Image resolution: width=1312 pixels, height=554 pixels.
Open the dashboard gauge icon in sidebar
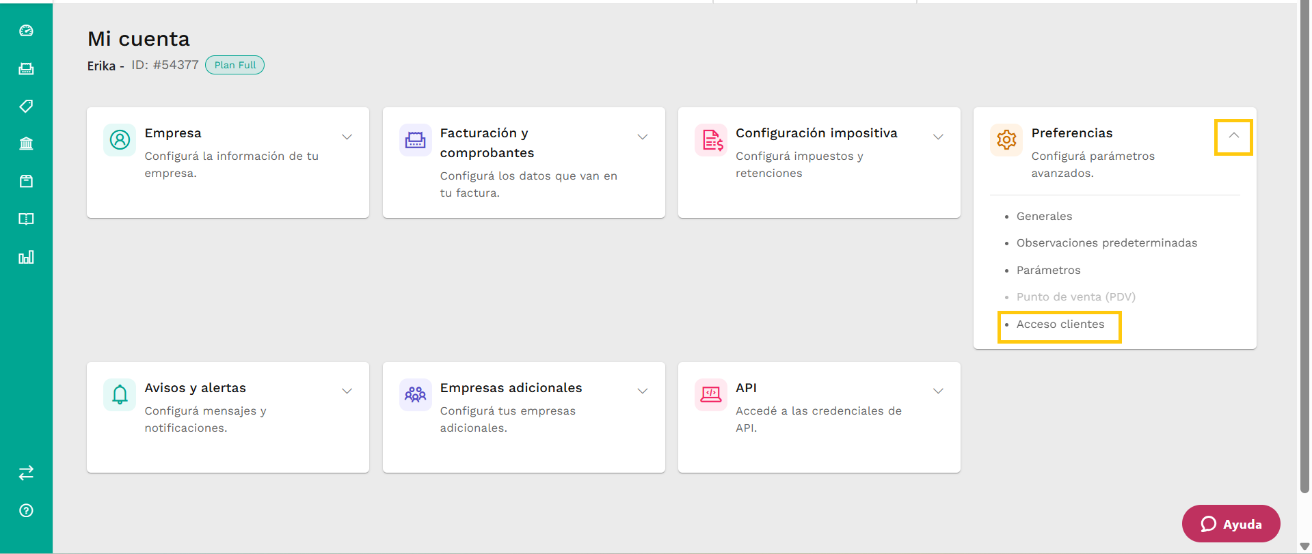(x=26, y=31)
